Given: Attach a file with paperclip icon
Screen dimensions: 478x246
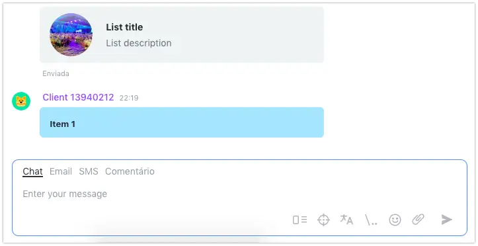Looking at the screenshot, I should pos(418,220).
